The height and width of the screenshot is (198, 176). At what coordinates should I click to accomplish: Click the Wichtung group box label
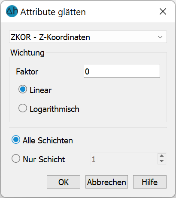click(27, 53)
